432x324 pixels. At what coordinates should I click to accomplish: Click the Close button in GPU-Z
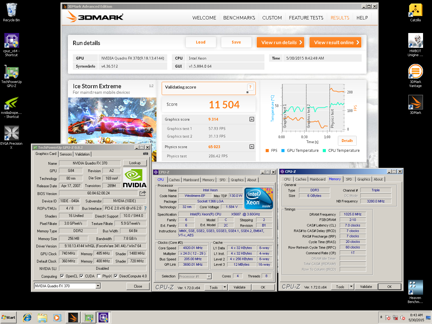click(138, 286)
